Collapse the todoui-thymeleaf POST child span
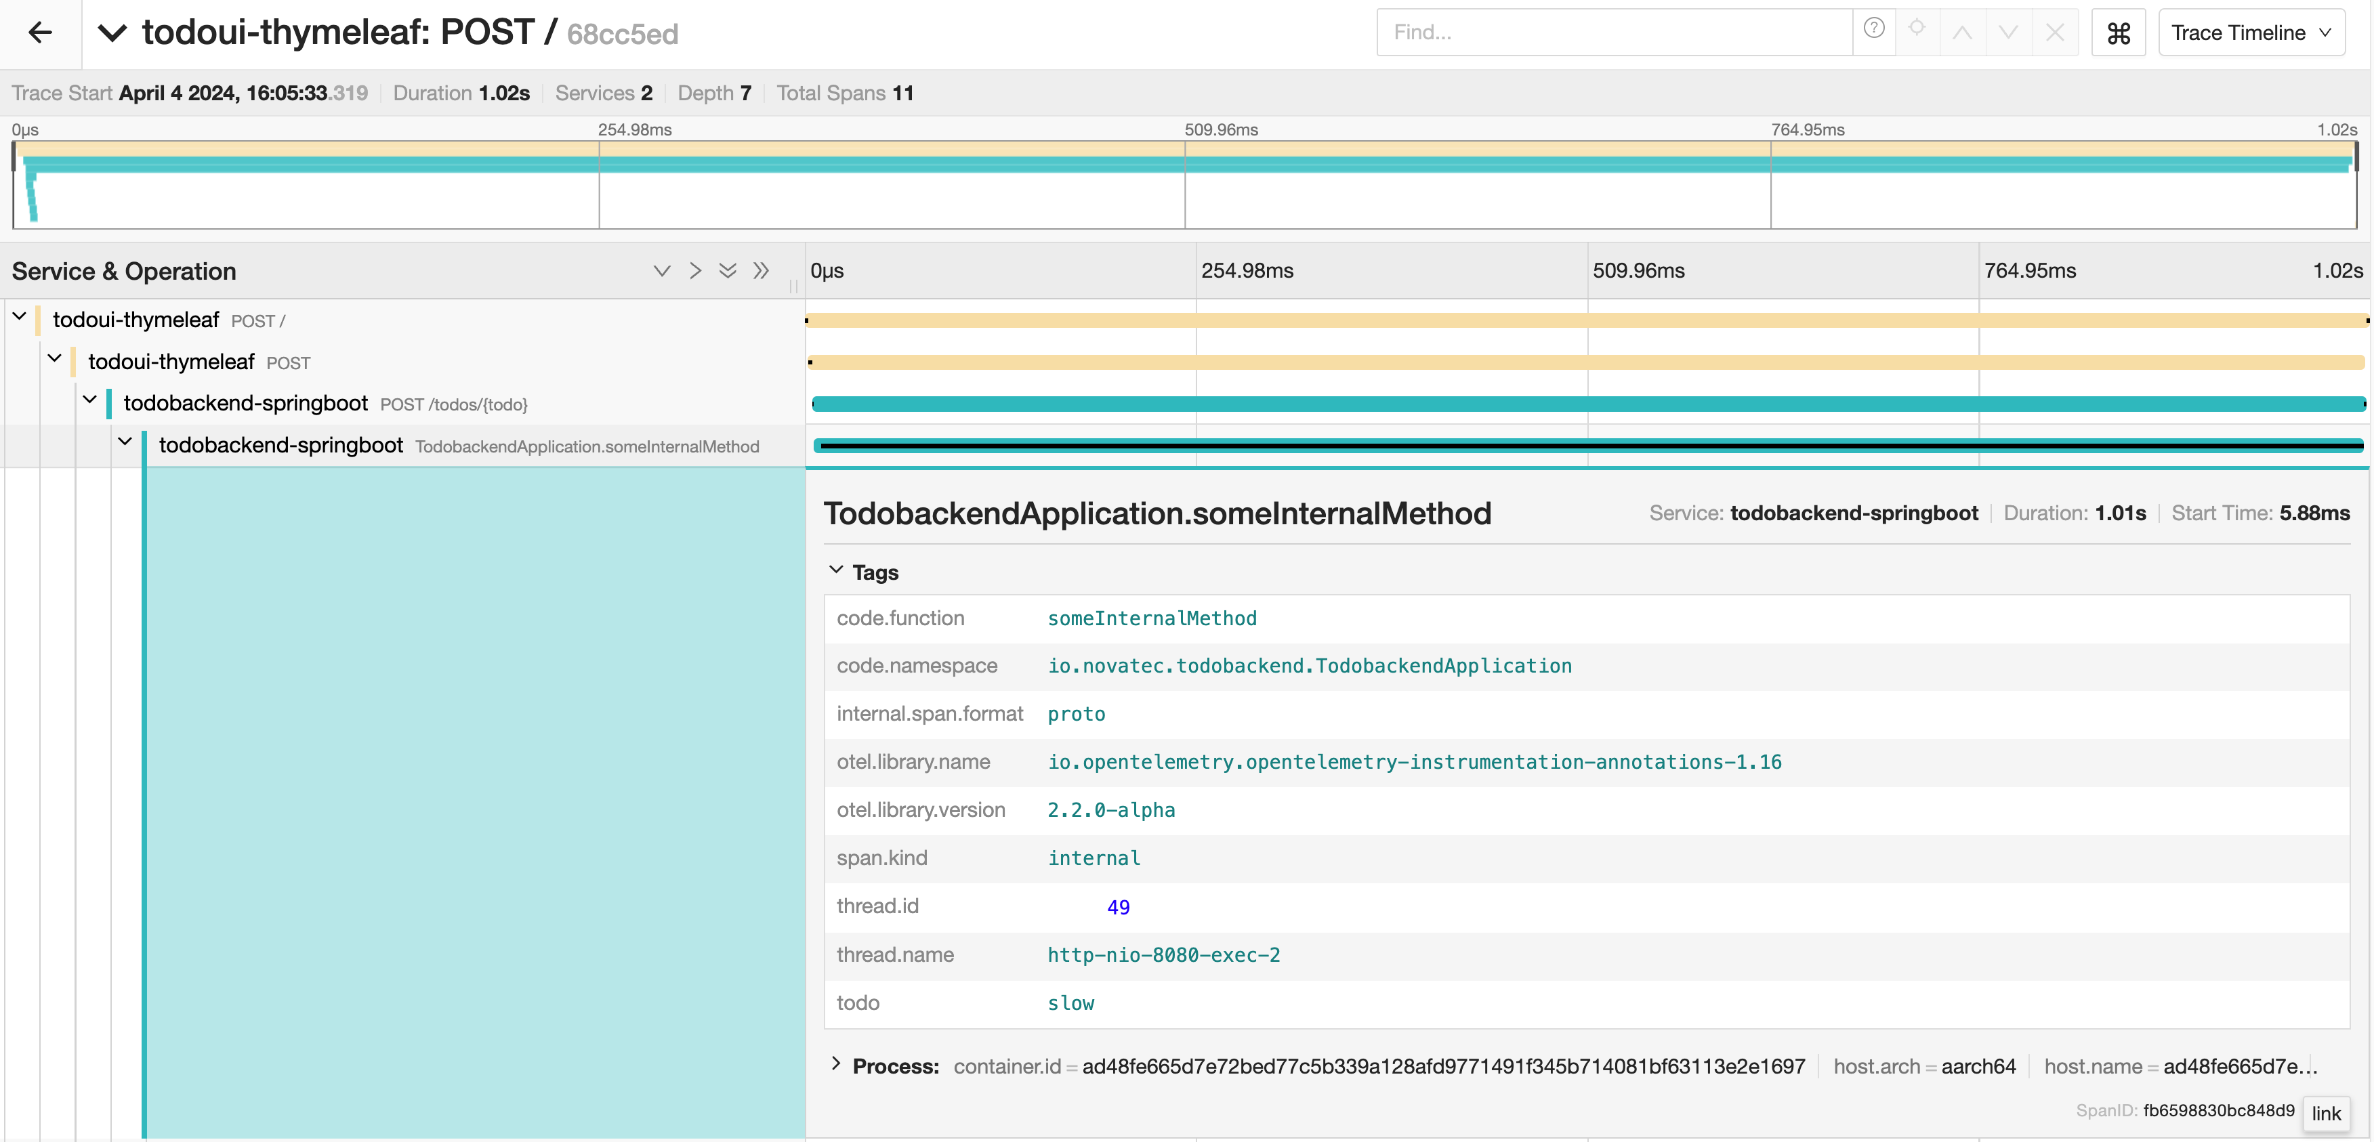 (x=54, y=358)
